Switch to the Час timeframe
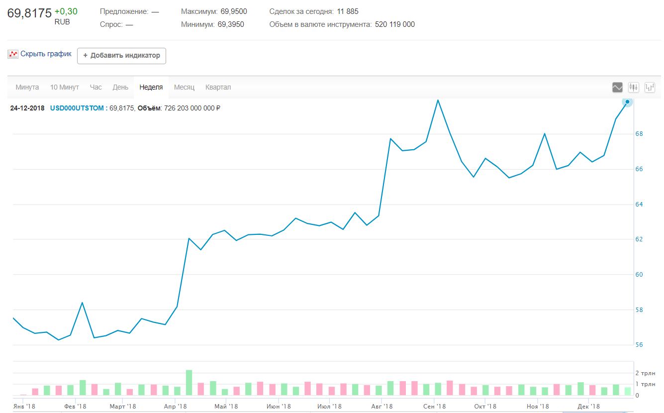This screenshot has height=413, width=664. tap(95, 87)
